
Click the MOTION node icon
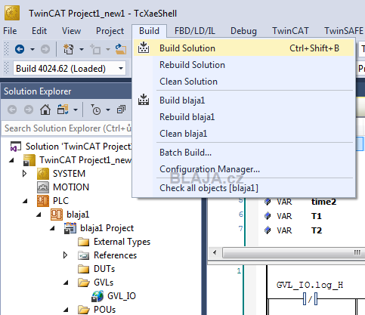pyautogui.click(x=43, y=187)
